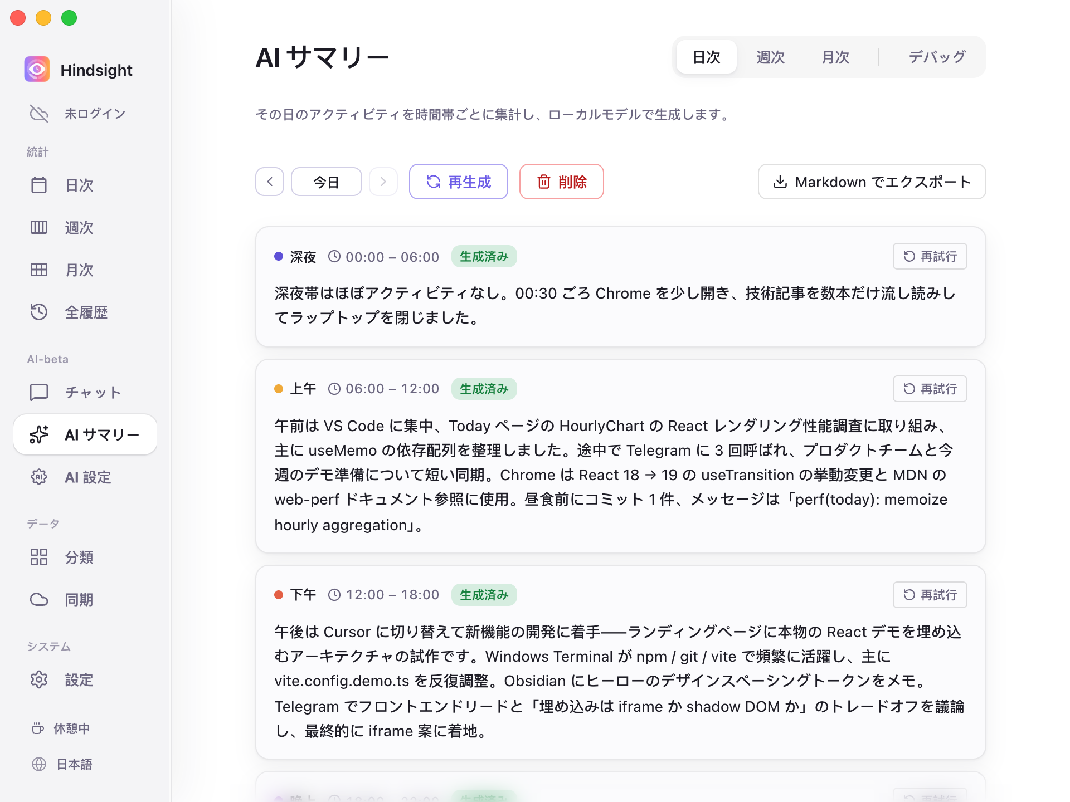Screen dimensions: 1070x802
Task: Click the 日本語 globe language icon
Action: pos(39,764)
